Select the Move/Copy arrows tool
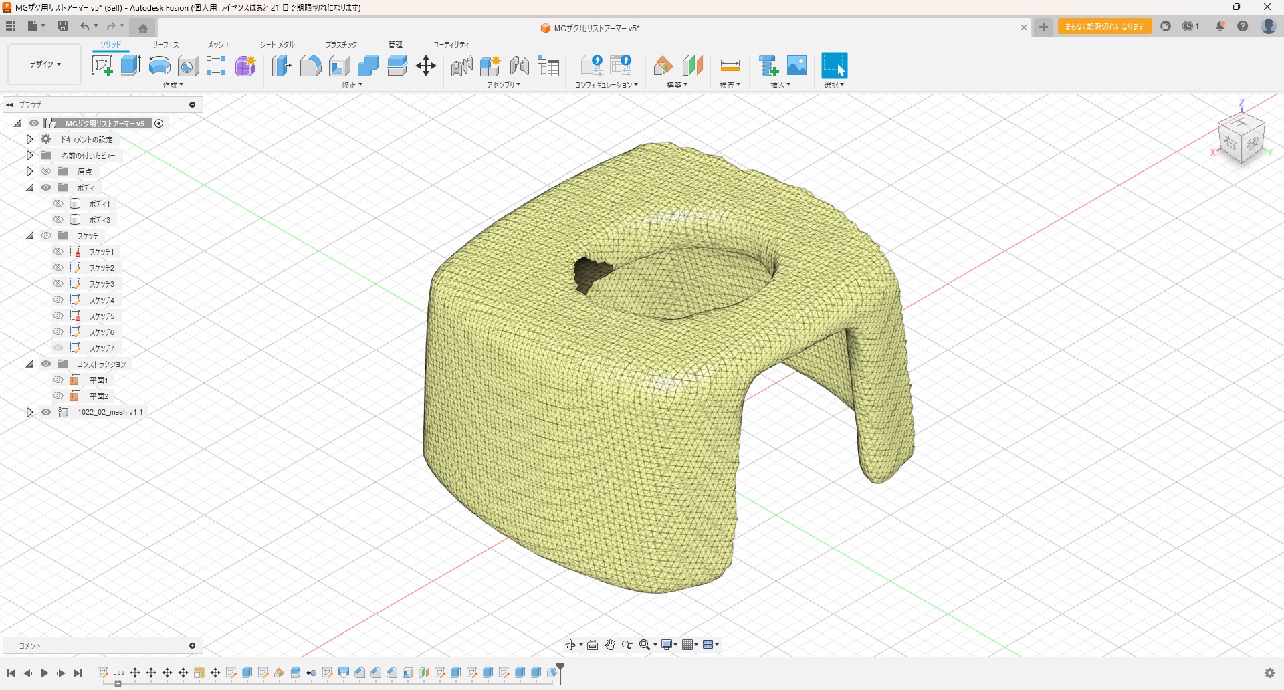 pos(426,66)
